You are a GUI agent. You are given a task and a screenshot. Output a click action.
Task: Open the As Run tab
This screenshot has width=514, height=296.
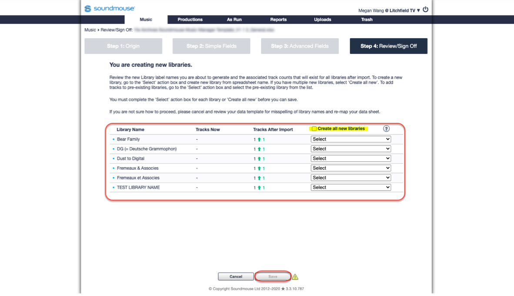coord(234,20)
